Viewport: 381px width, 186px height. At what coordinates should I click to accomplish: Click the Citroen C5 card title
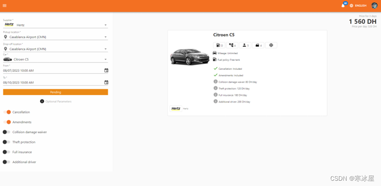point(224,35)
